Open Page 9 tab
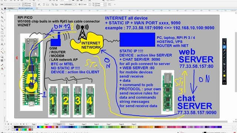The image size is (237, 133). pos(134,124)
